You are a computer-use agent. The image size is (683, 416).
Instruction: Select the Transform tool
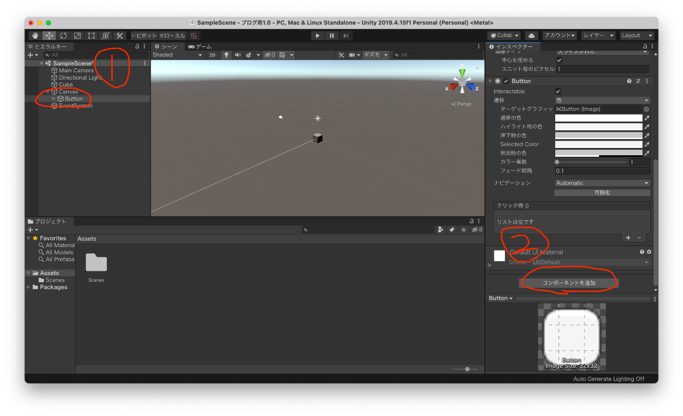point(105,36)
